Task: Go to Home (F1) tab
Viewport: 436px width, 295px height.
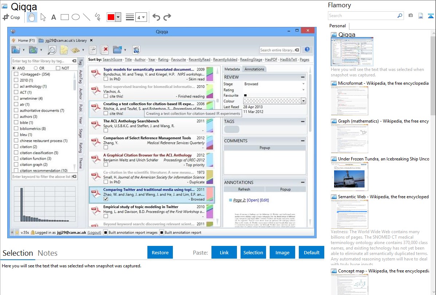Action: point(24,40)
